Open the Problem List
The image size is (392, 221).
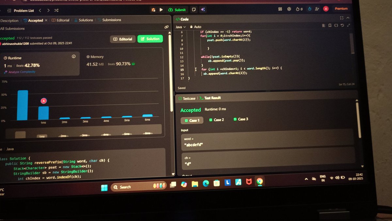(20, 10)
